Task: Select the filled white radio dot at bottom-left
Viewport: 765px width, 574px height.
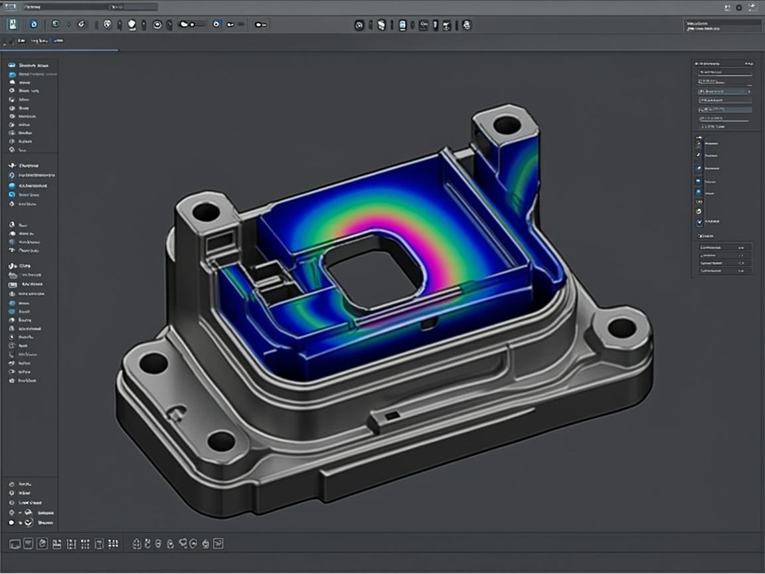Action: click(x=12, y=523)
